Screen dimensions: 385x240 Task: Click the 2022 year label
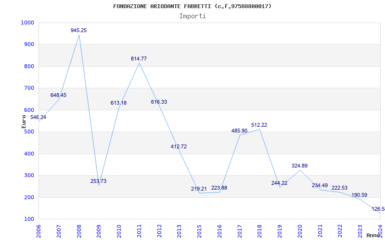pos(340,231)
